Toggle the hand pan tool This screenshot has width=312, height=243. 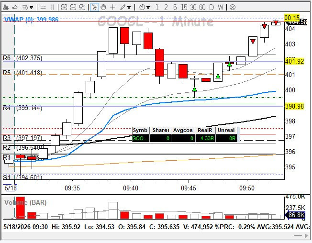pos(103,8)
